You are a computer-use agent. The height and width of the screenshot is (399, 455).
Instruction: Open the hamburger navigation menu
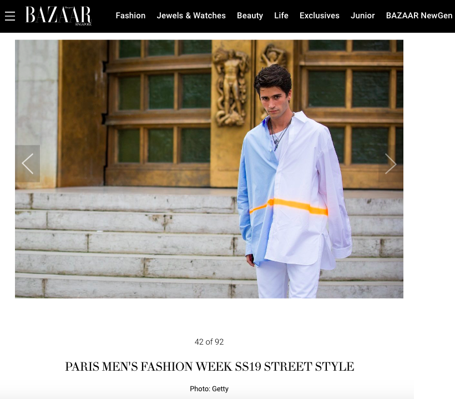[10, 16]
